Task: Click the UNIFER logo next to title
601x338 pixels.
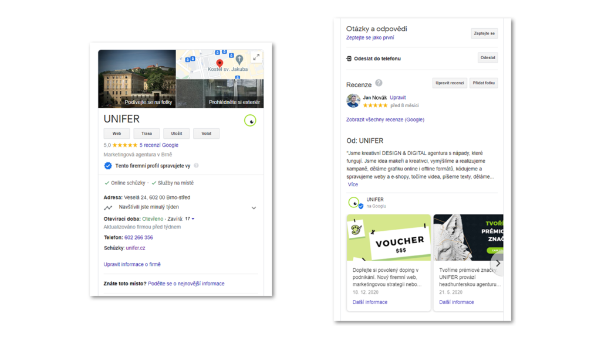Action: click(250, 121)
